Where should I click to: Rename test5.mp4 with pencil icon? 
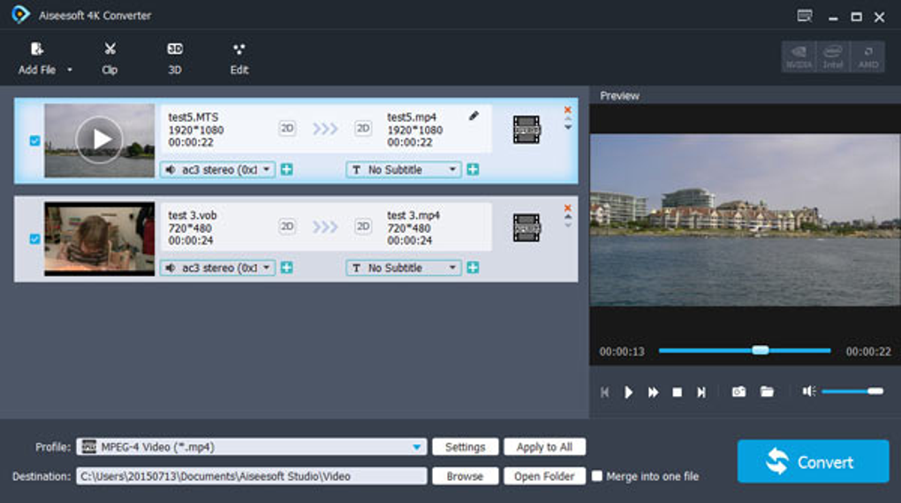coord(473,116)
